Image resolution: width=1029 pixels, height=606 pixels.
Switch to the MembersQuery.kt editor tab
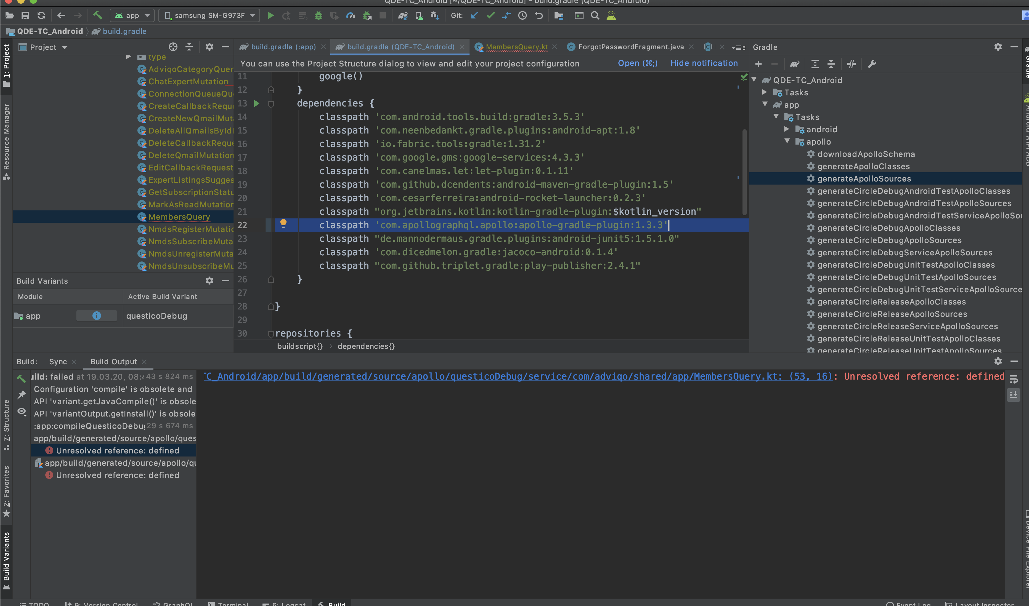pos(516,47)
